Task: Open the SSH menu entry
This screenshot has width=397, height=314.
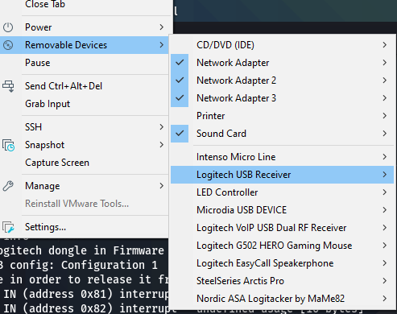Action: point(85,127)
